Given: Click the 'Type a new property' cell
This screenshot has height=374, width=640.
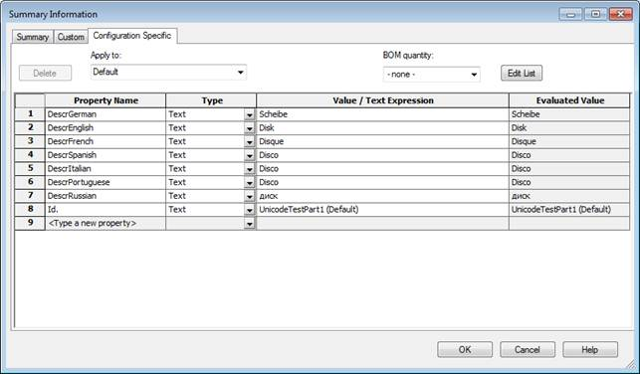Looking at the screenshot, I should (x=106, y=223).
